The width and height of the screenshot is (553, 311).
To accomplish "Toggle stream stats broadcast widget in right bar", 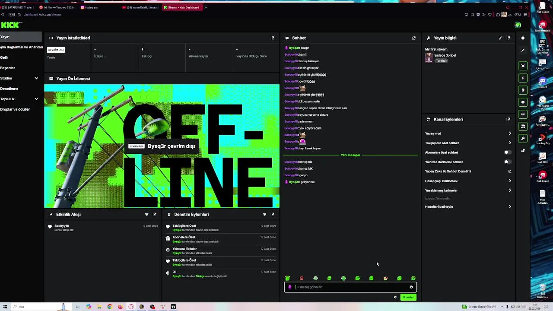I will click(x=523, y=114).
